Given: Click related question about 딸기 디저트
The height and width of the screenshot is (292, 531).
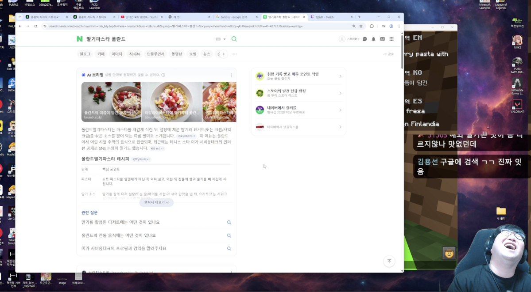Looking at the screenshot, I should coord(120,222).
